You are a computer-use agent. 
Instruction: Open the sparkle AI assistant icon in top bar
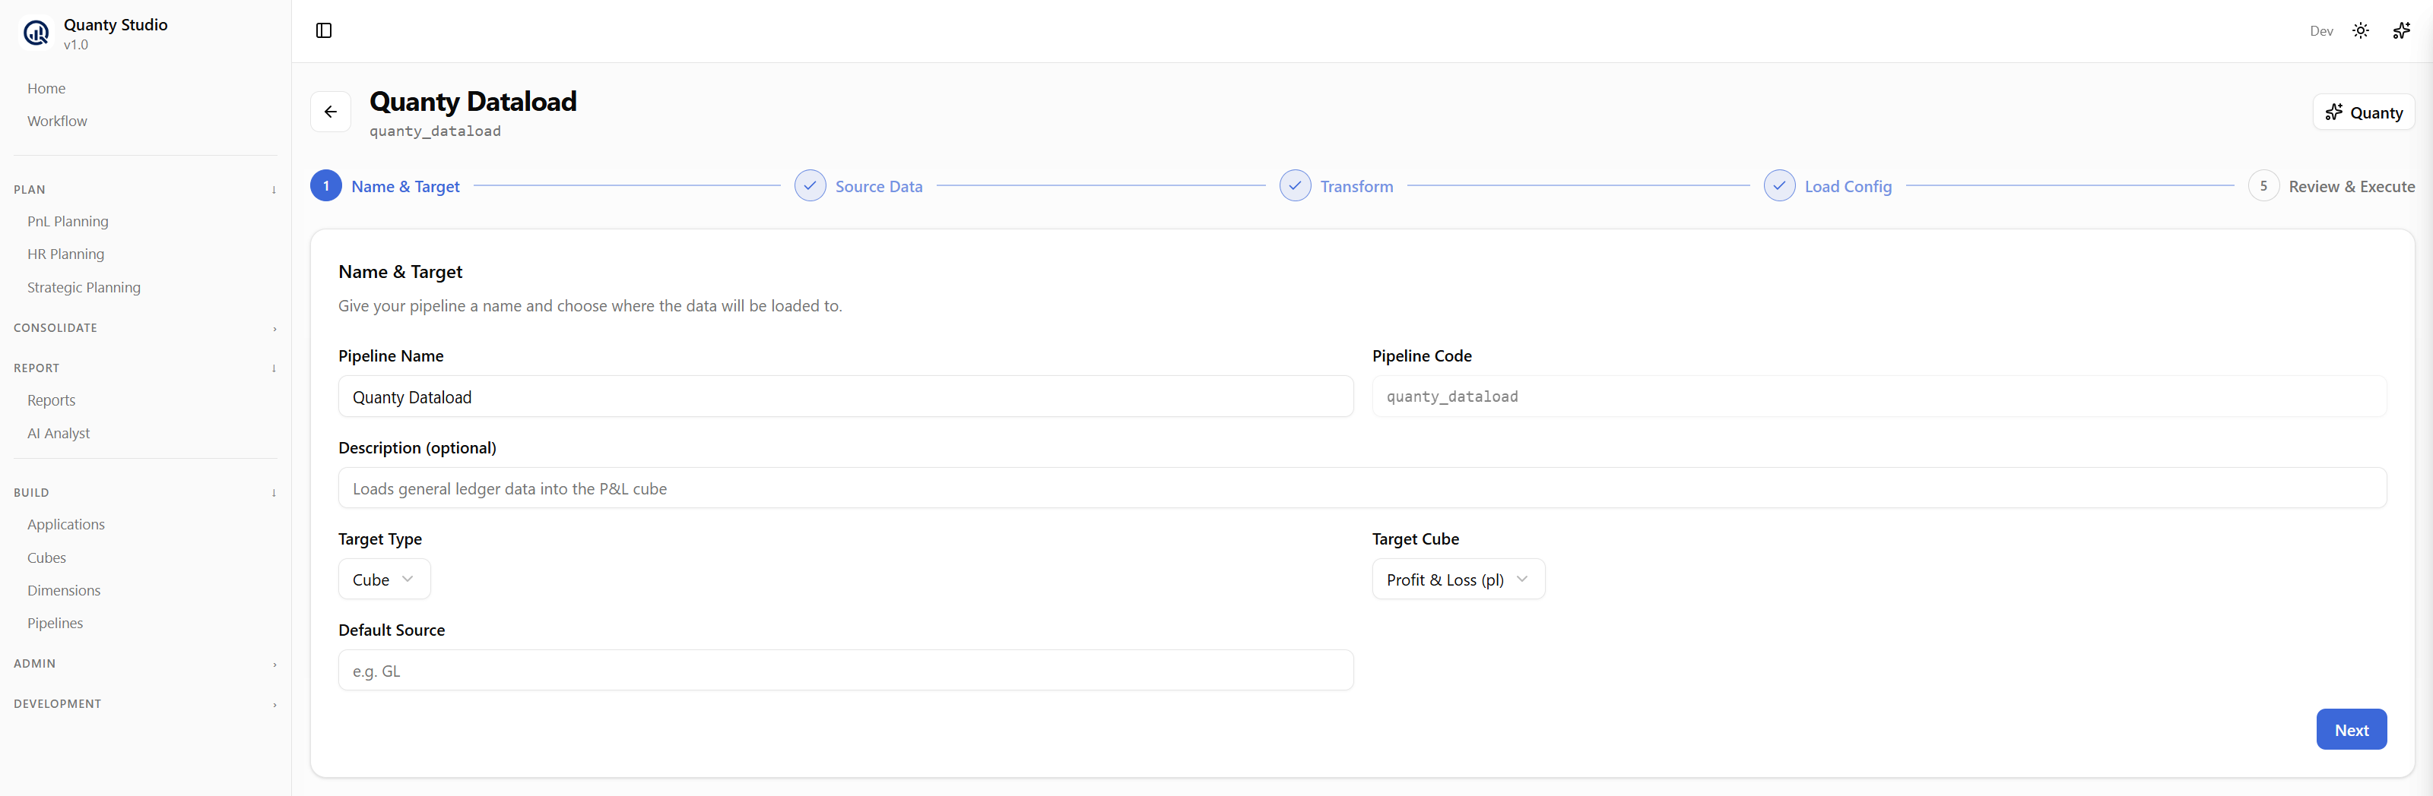pos(2401,31)
